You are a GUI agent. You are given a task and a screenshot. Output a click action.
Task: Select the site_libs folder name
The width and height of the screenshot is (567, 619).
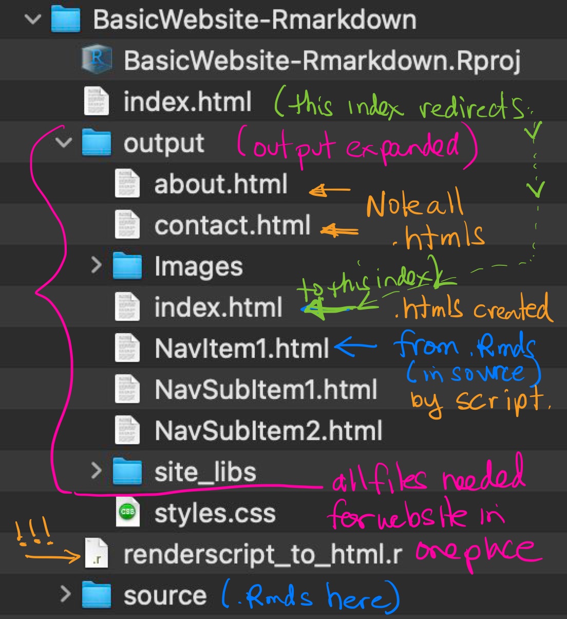(205, 472)
